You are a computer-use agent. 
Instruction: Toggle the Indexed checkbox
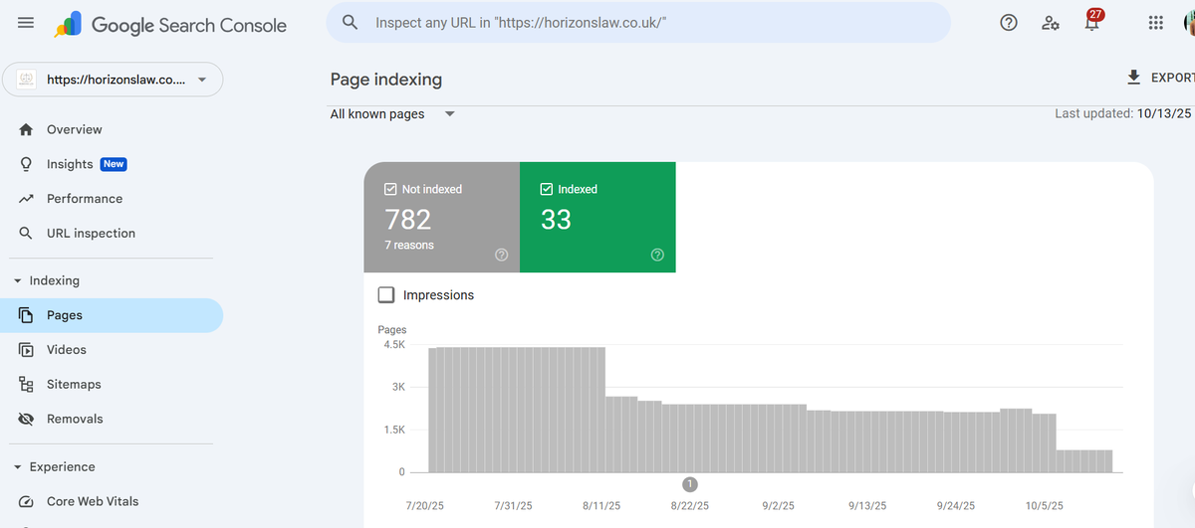pyautogui.click(x=547, y=189)
